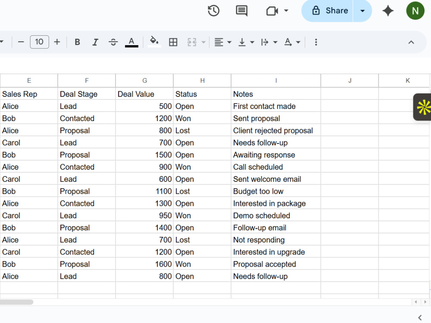Decrease font size with minus button
431x323 pixels.
coord(21,42)
